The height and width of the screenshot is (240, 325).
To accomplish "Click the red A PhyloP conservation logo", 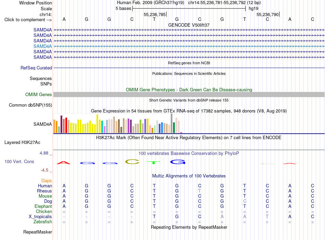I will point(64,163).
